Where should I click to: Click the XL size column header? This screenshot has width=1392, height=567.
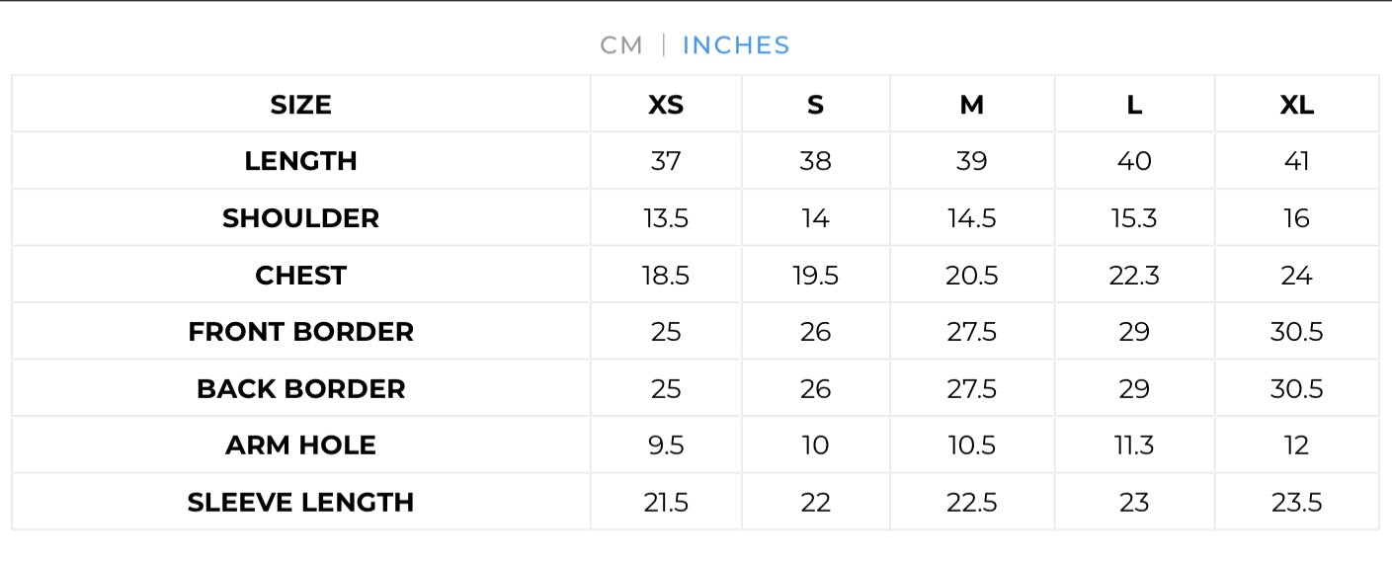[1296, 105]
